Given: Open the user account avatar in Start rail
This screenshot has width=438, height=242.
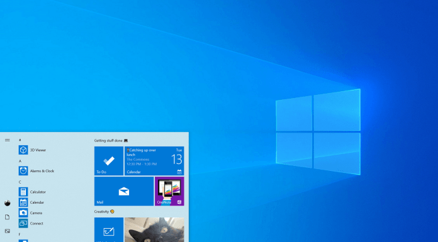Looking at the screenshot, I should [x=8, y=203].
